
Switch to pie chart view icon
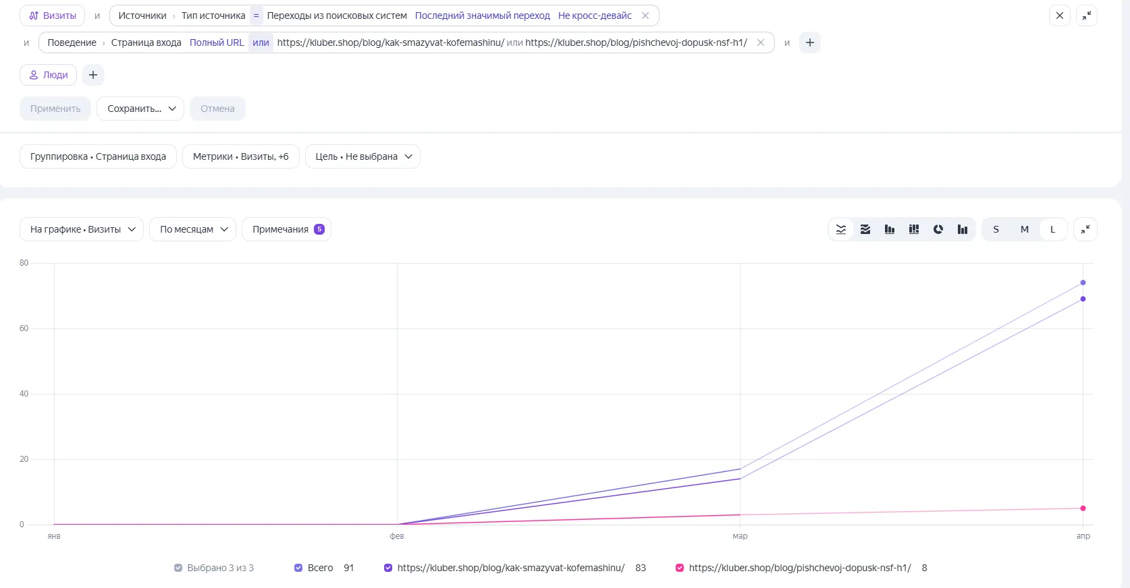click(938, 229)
